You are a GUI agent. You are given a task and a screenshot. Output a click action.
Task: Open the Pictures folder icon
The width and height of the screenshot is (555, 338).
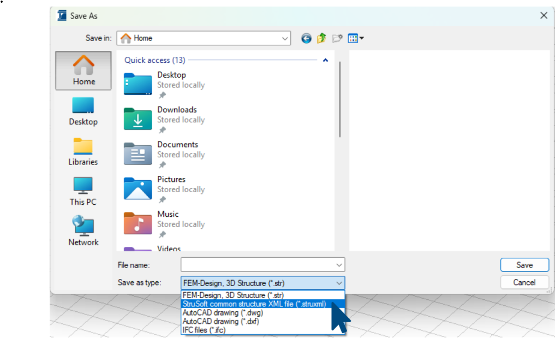click(x=138, y=188)
